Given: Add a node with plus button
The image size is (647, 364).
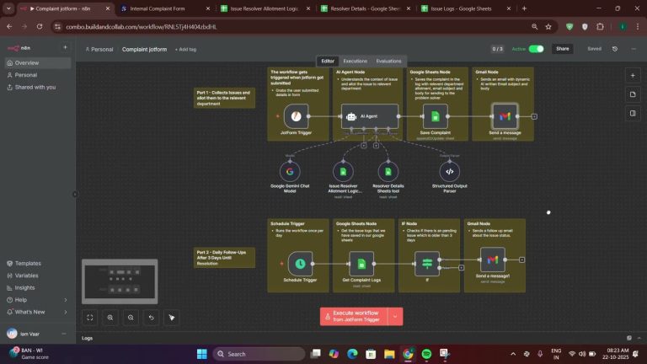Looking at the screenshot, I should click(633, 76).
